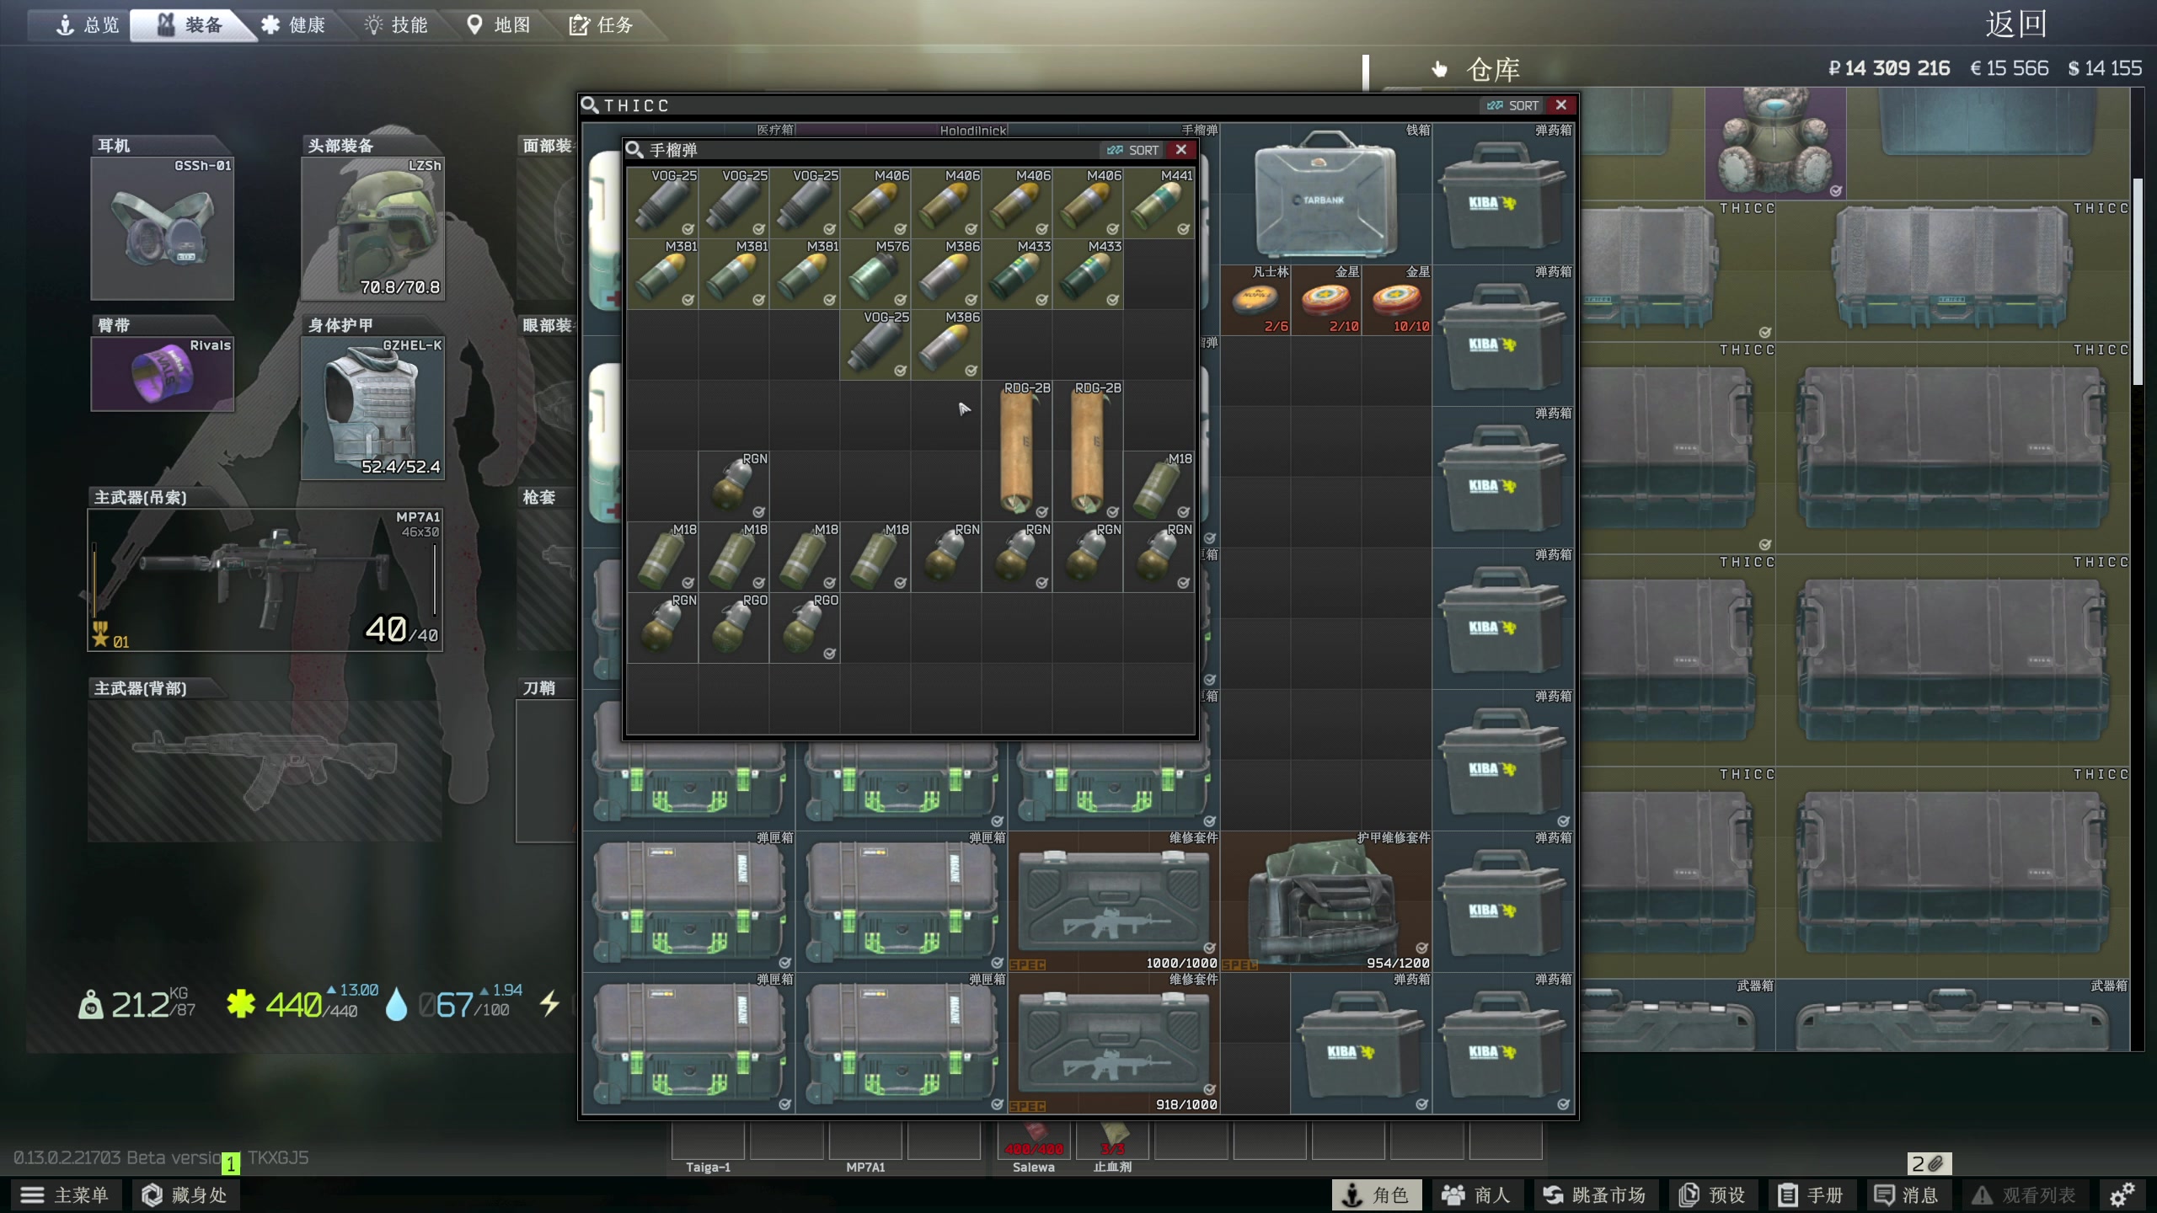Select the GSSh-01 headset slot
Screen dimensions: 2157x1213
[163, 228]
